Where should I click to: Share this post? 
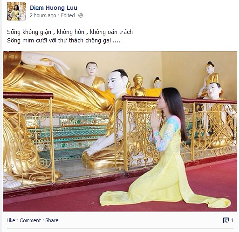pos(52,220)
